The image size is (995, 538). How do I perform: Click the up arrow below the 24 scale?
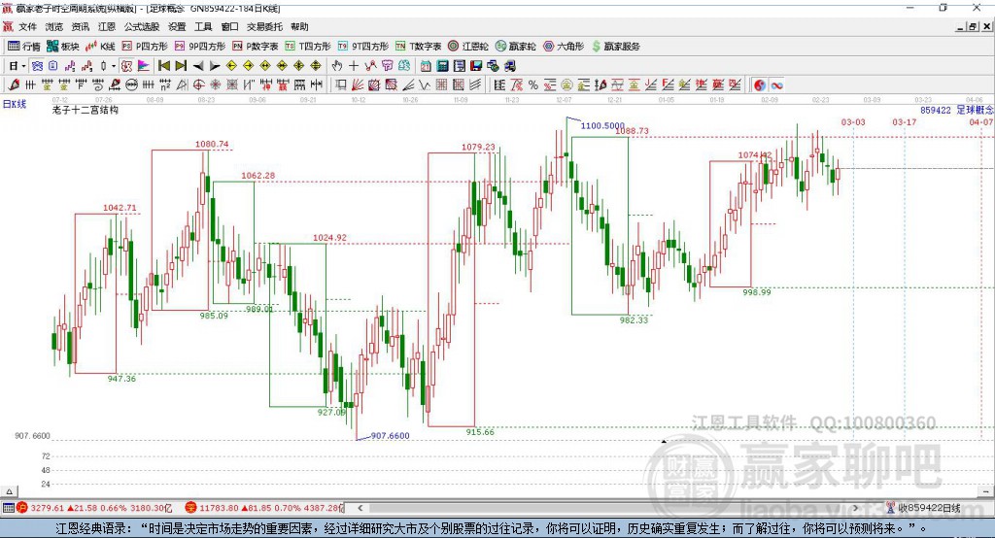9,491
